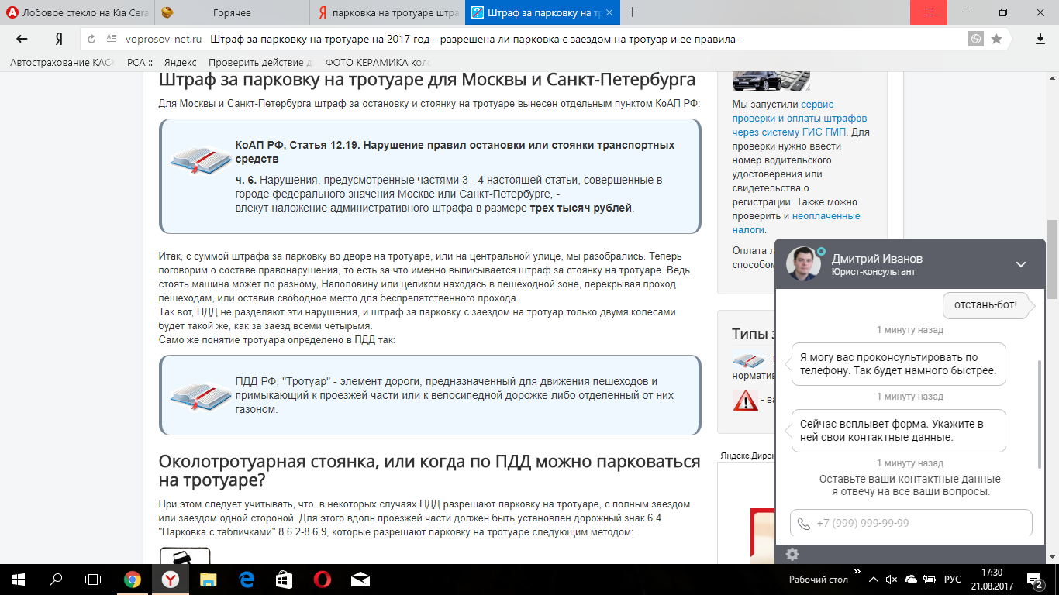Image resolution: width=1059 pixels, height=595 pixels.
Task: Open a new tab with the plus button
Action: pyautogui.click(x=632, y=12)
